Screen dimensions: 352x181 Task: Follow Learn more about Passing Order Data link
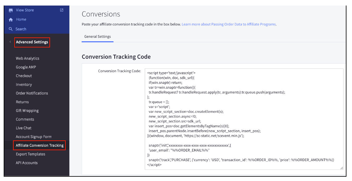click(229, 24)
